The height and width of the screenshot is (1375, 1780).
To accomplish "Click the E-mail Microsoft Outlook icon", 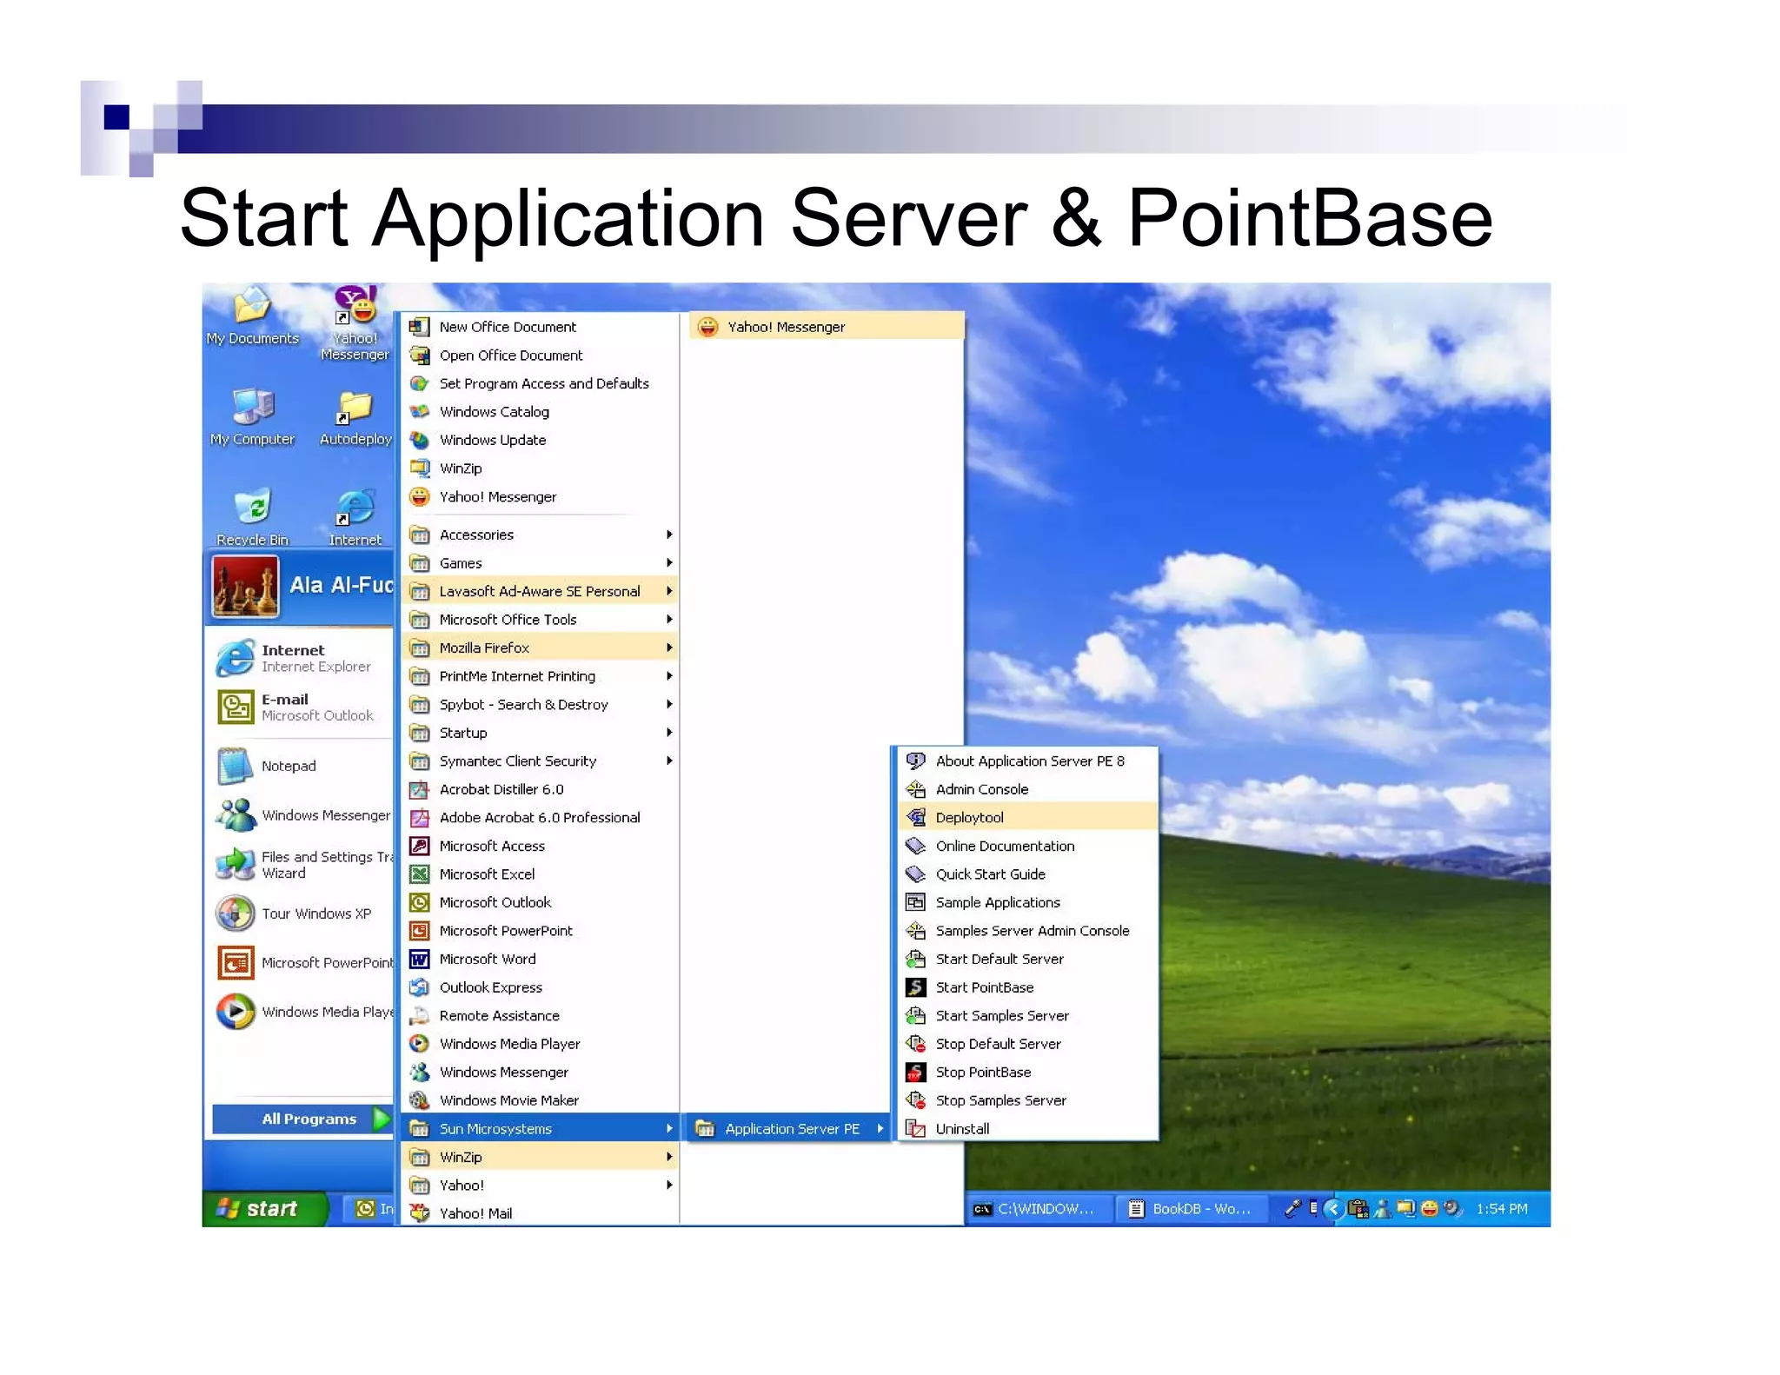I will [x=235, y=707].
